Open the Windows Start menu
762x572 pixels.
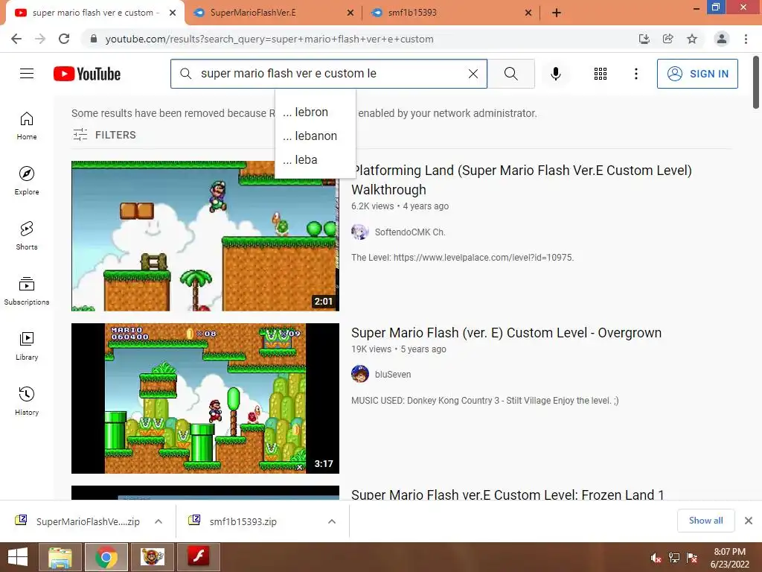18,557
